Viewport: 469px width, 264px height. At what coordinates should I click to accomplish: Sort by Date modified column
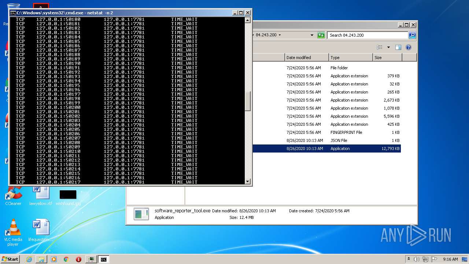[307, 58]
